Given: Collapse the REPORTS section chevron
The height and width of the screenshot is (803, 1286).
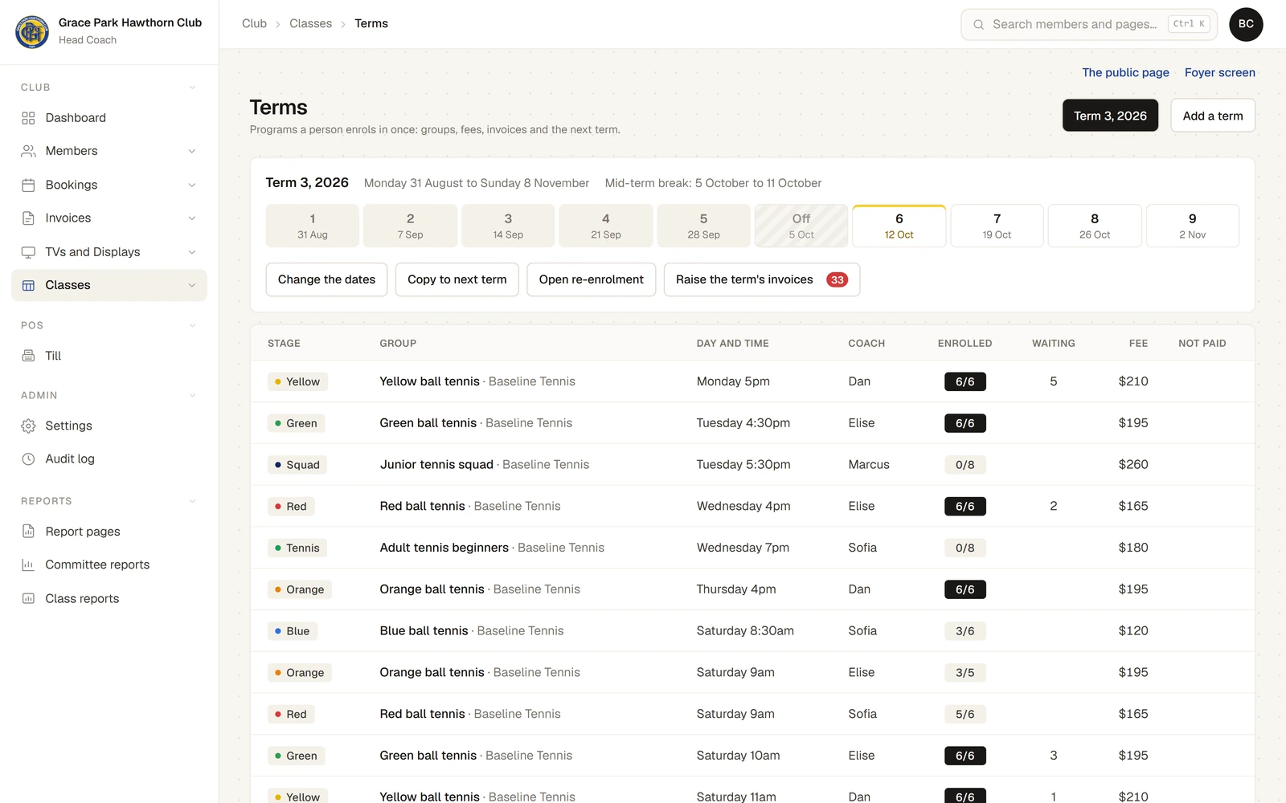Looking at the screenshot, I should (192, 501).
